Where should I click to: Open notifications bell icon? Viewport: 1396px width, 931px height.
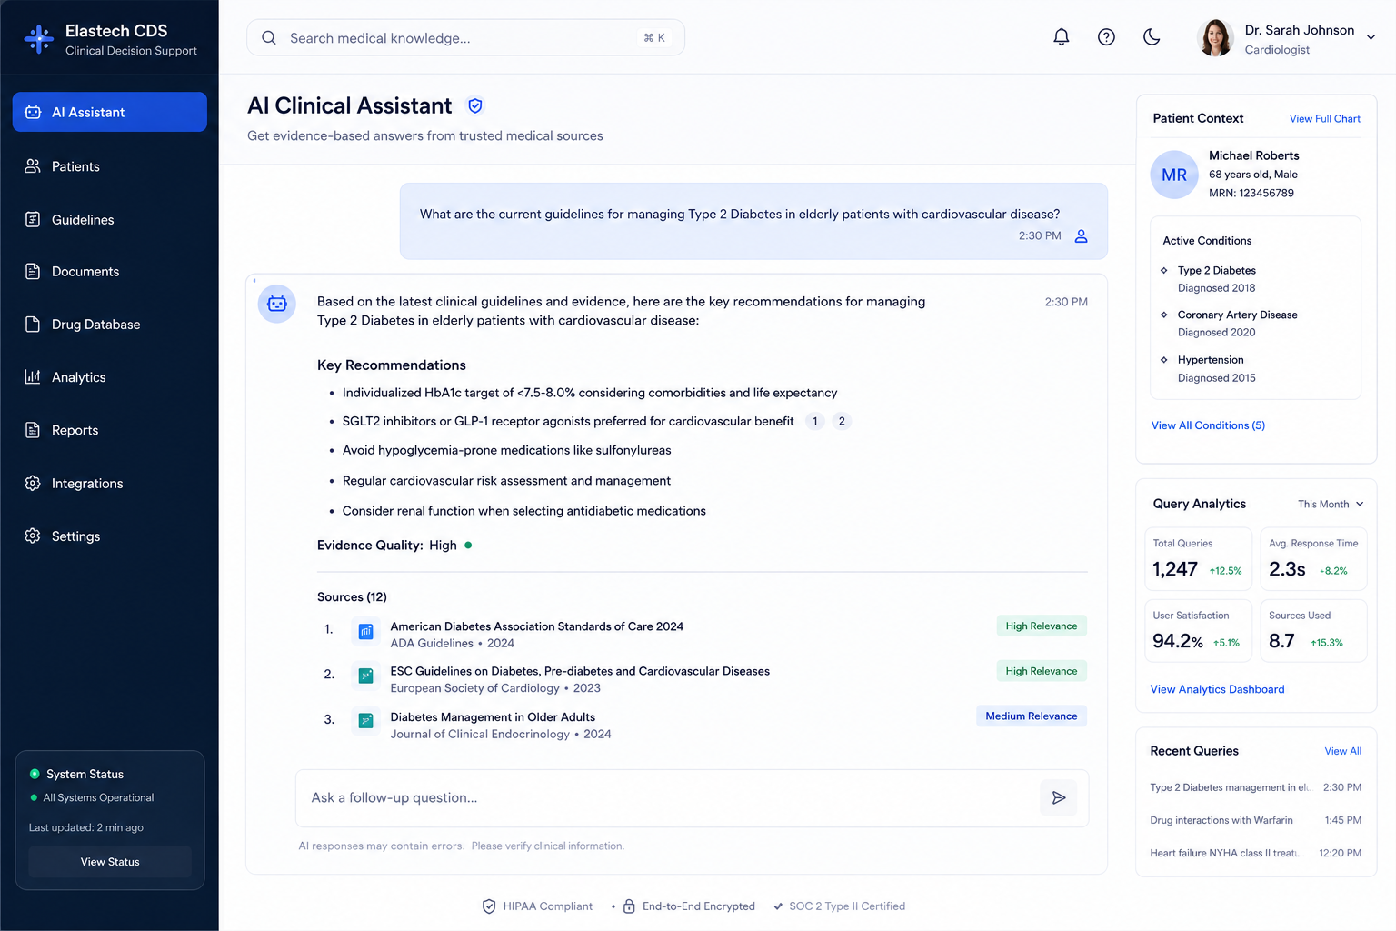tap(1061, 37)
